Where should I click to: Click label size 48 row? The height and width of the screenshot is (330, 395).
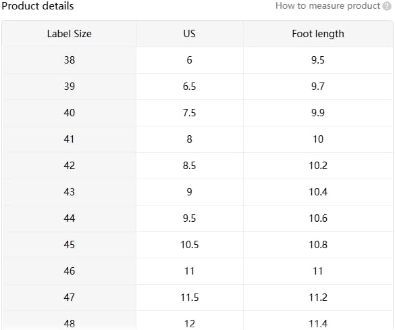pos(197,321)
